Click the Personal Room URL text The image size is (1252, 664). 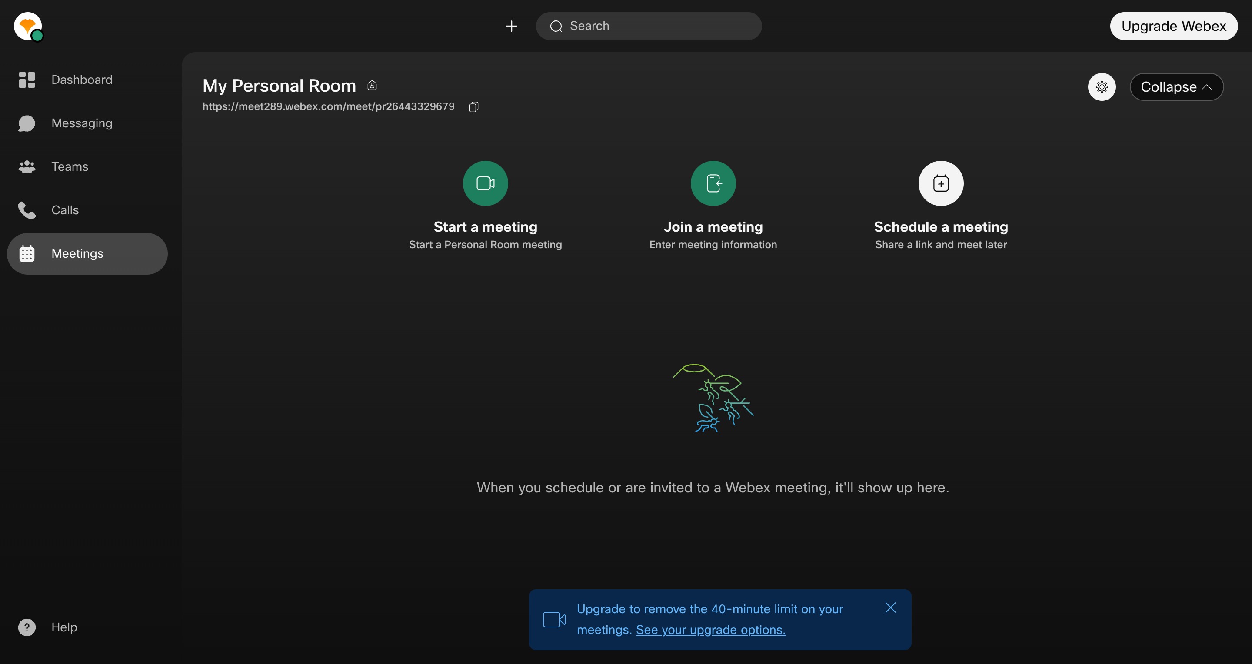point(329,106)
